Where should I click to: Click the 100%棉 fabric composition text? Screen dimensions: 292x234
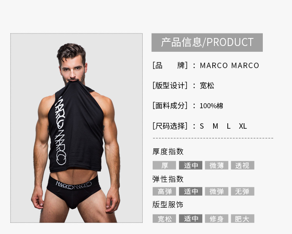click(211, 106)
